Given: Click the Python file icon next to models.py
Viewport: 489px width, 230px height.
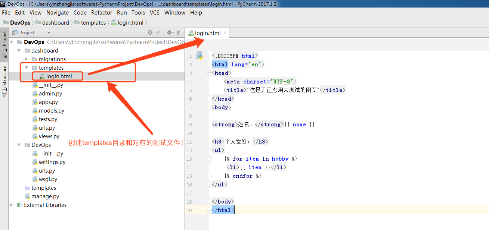Looking at the screenshot, I should (35, 111).
